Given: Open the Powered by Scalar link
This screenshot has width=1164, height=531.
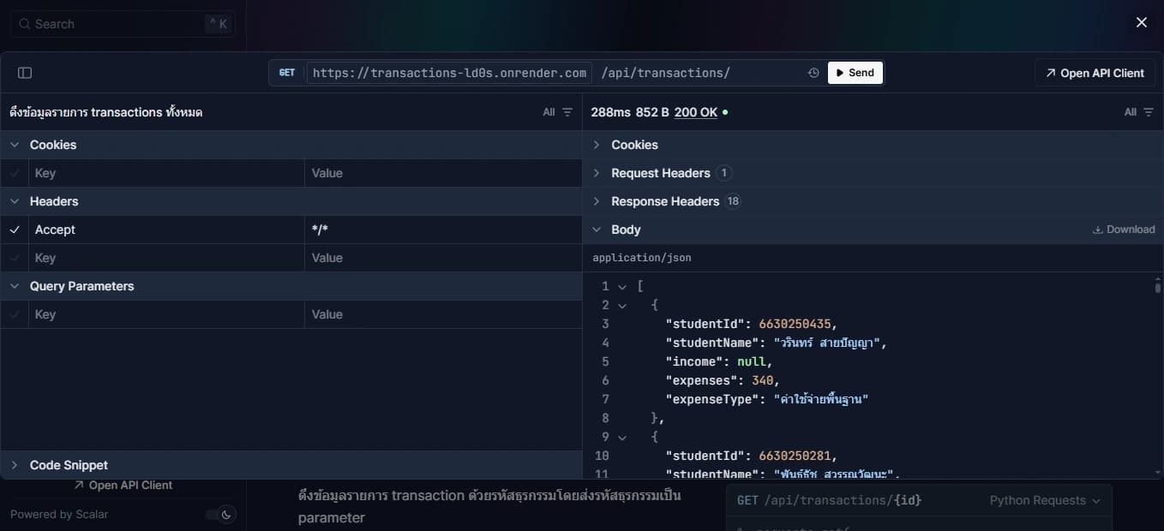Looking at the screenshot, I should 60,514.
